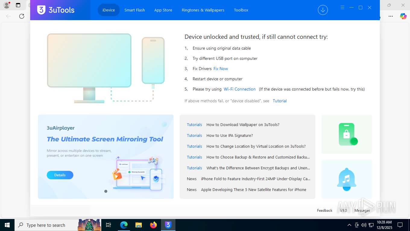Image resolution: width=410 pixels, height=231 pixels.
Task: Open the browser three-dot settings menu
Action: (391, 16)
